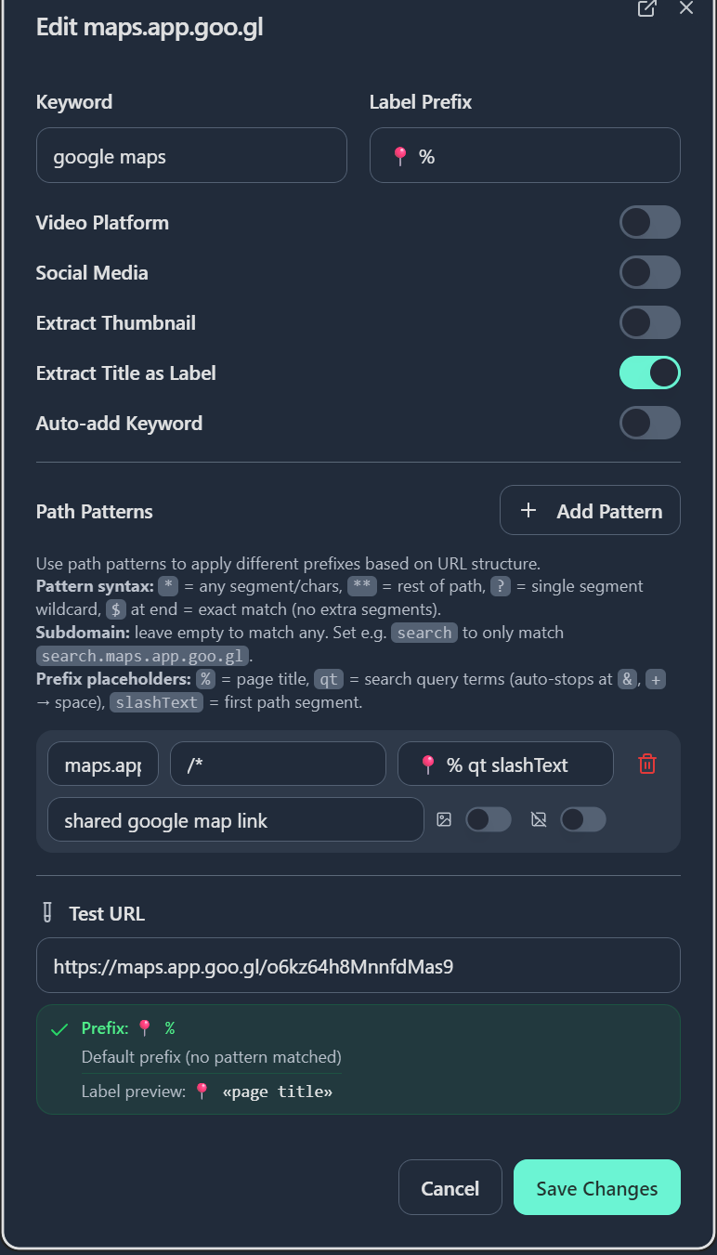The width and height of the screenshot is (717, 1255).
Task: Click the crossed-out image icon in pattern row
Action: 539,819
